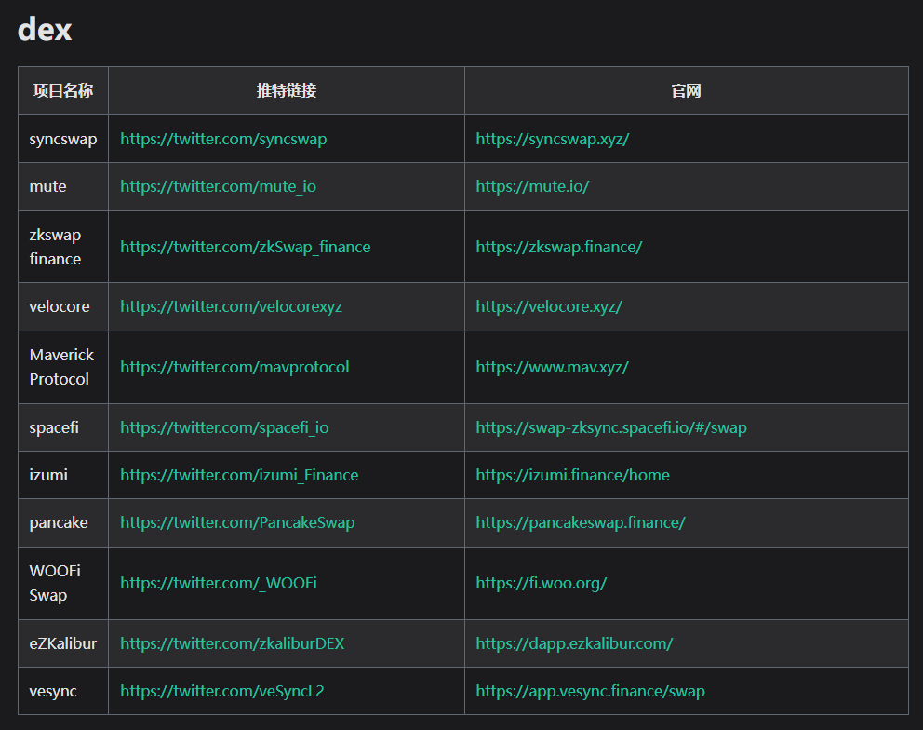
Task: Visit the dapp.ezkalibur.com website link
Action: [x=574, y=644]
